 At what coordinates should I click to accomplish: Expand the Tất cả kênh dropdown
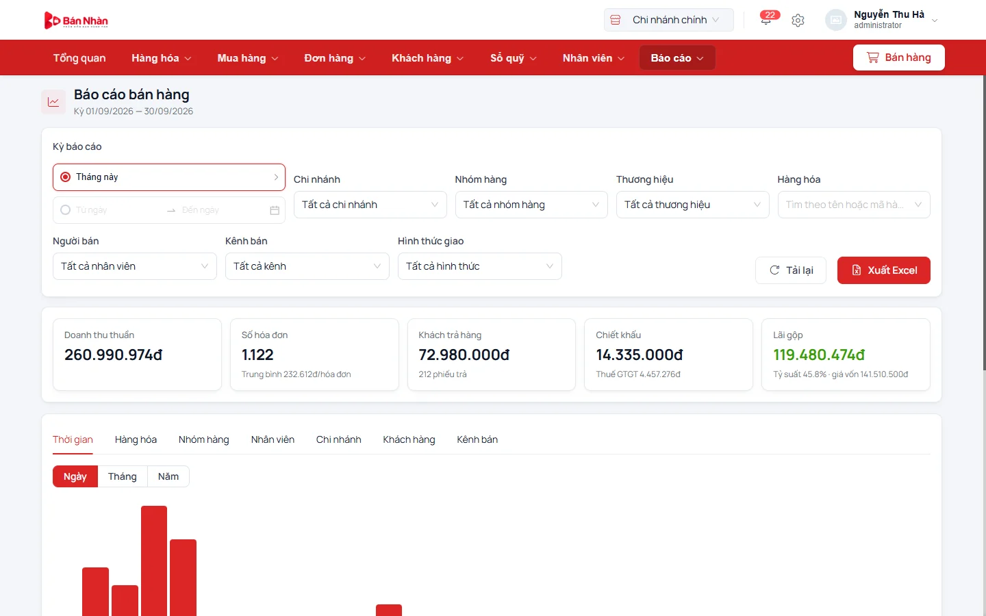pos(307,266)
